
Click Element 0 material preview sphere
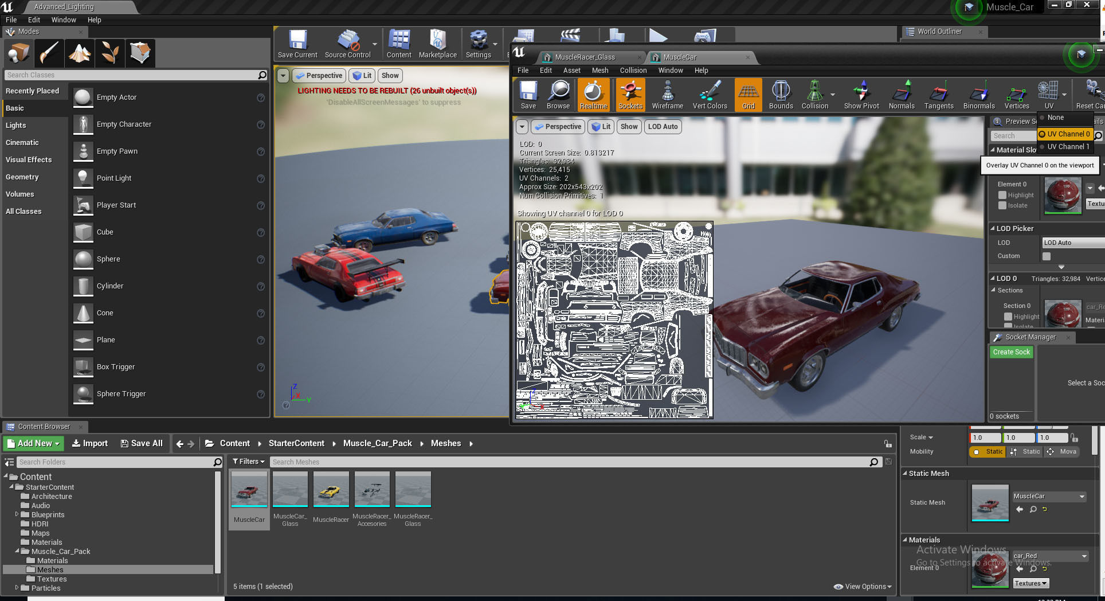coord(1063,196)
